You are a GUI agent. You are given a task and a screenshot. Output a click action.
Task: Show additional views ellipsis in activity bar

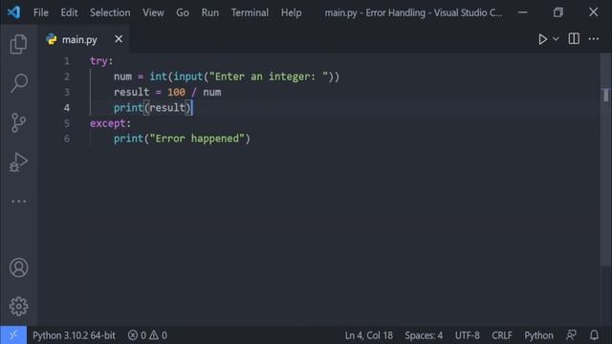(x=18, y=202)
